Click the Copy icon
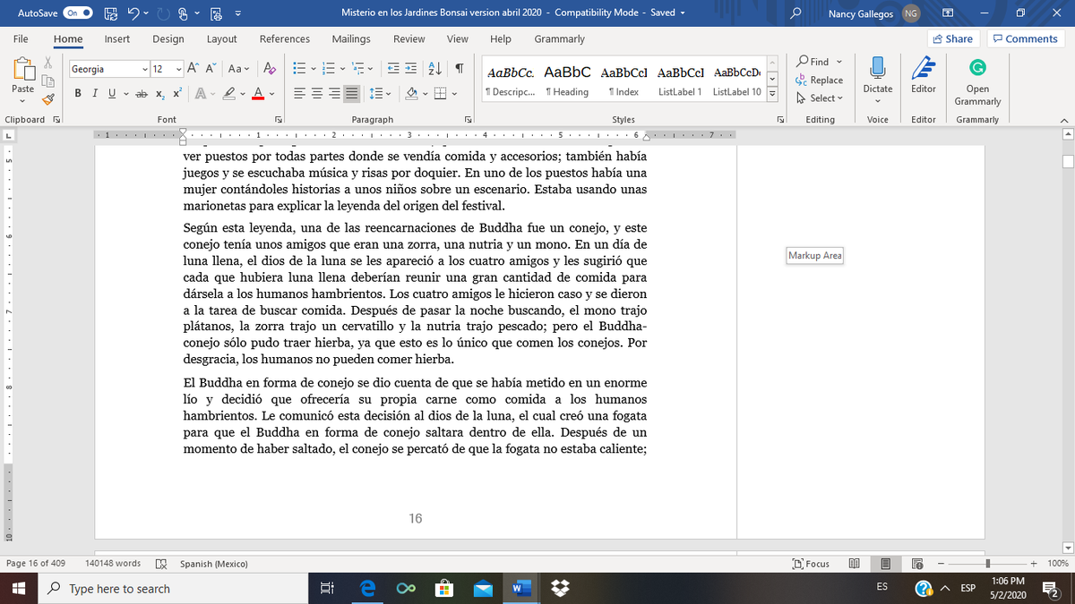The image size is (1075, 604). [x=50, y=82]
